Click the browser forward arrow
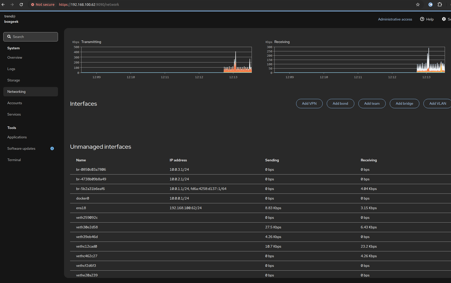The height and width of the screenshot is (283, 451). tap(12, 5)
